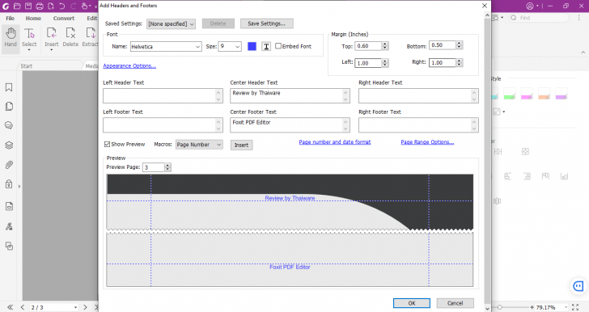Screen dimensions: 589x312
Task: Click the Print icon in quick access toolbar
Action: point(40,6)
